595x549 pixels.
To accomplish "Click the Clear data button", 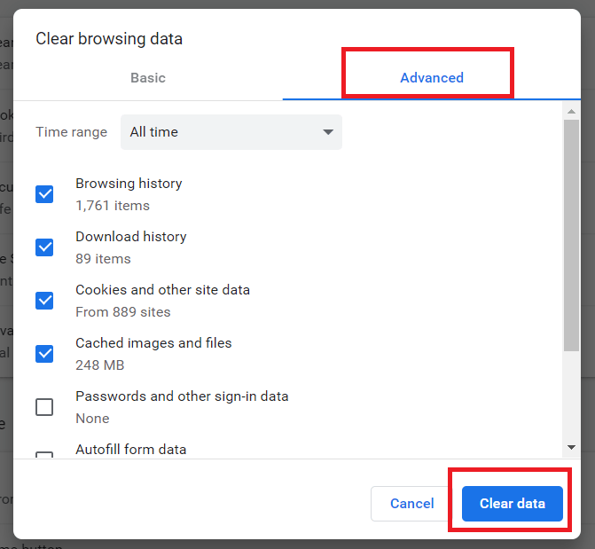I will click(512, 504).
